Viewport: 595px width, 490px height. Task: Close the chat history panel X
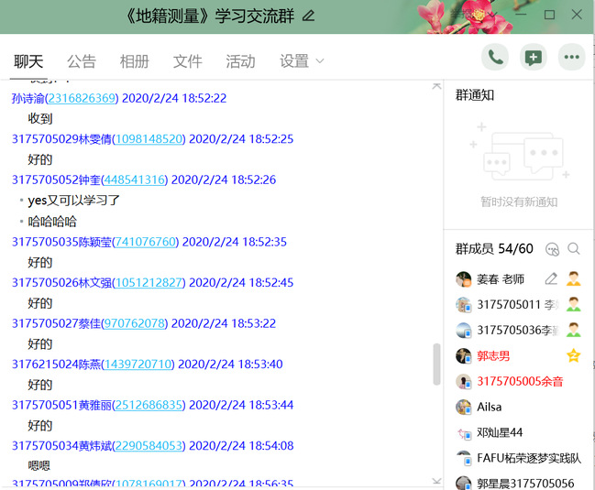[436, 86]
